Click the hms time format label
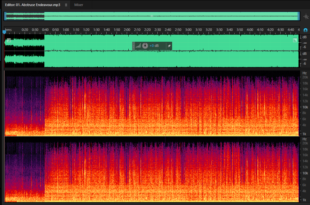This screenshot has width=310, height=205. pyautogui.click(x=8, y=30)
